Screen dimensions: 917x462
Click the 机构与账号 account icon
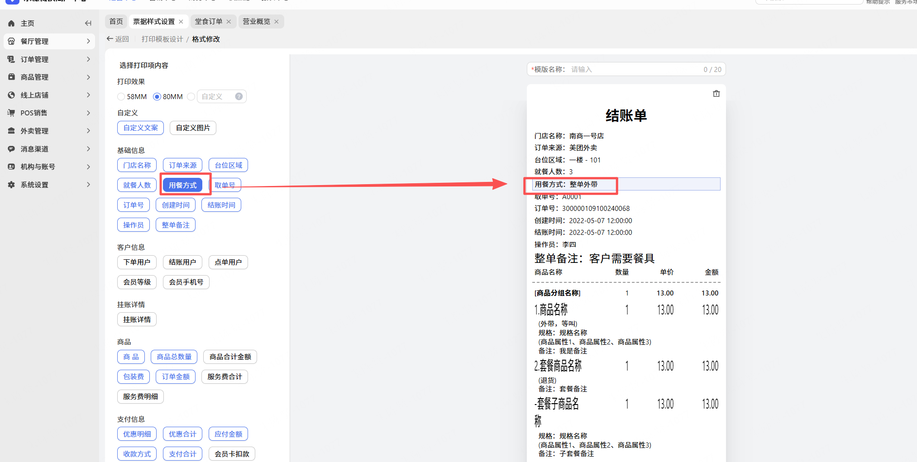click(x=11, y=167)
